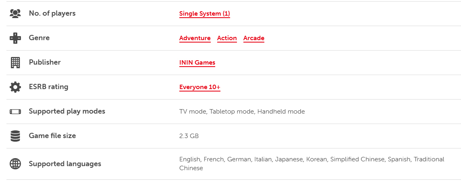Viewport: 461px width, 183px height.
Task: Click the globe icon for Supported languages
Action: (15, 164)
